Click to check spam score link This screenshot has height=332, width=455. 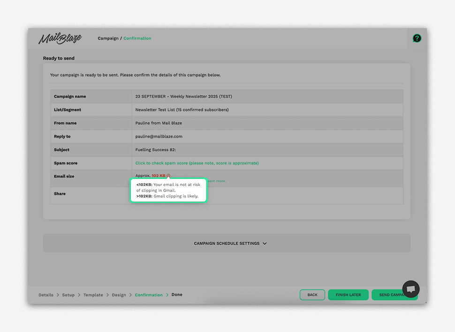coord(197,163)
